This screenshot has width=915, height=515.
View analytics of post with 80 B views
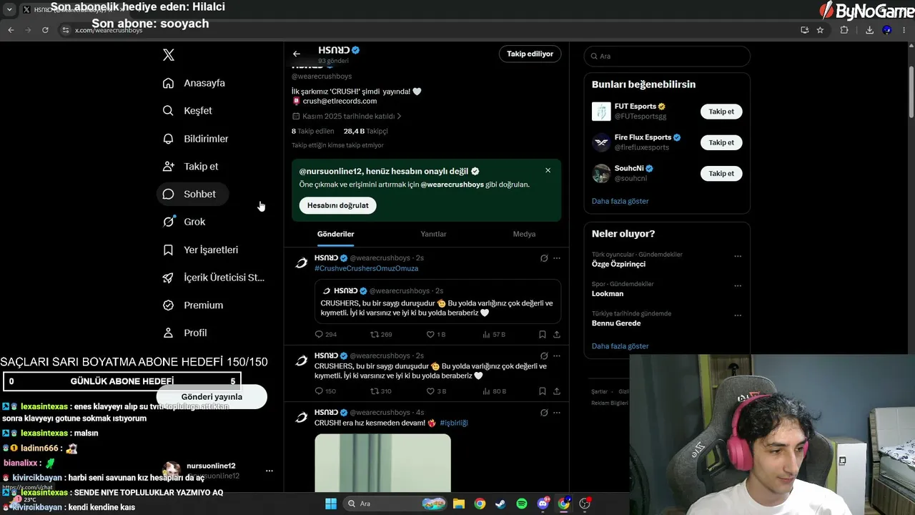pyautogui.click(x=495, y=391)
